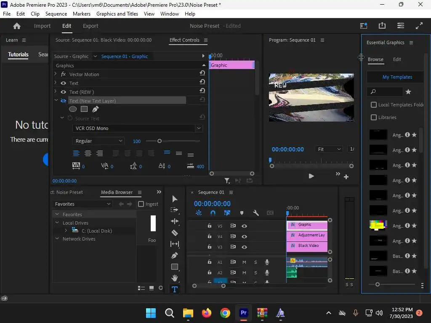431x323 pixels.
Task: Toggle full screen video icon
Action: click(419, 26)
